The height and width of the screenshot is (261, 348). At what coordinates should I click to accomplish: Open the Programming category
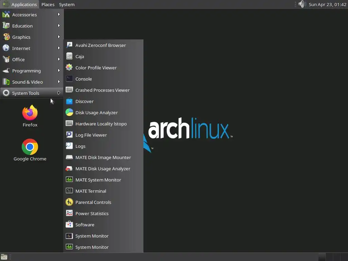tap(32, 71)
